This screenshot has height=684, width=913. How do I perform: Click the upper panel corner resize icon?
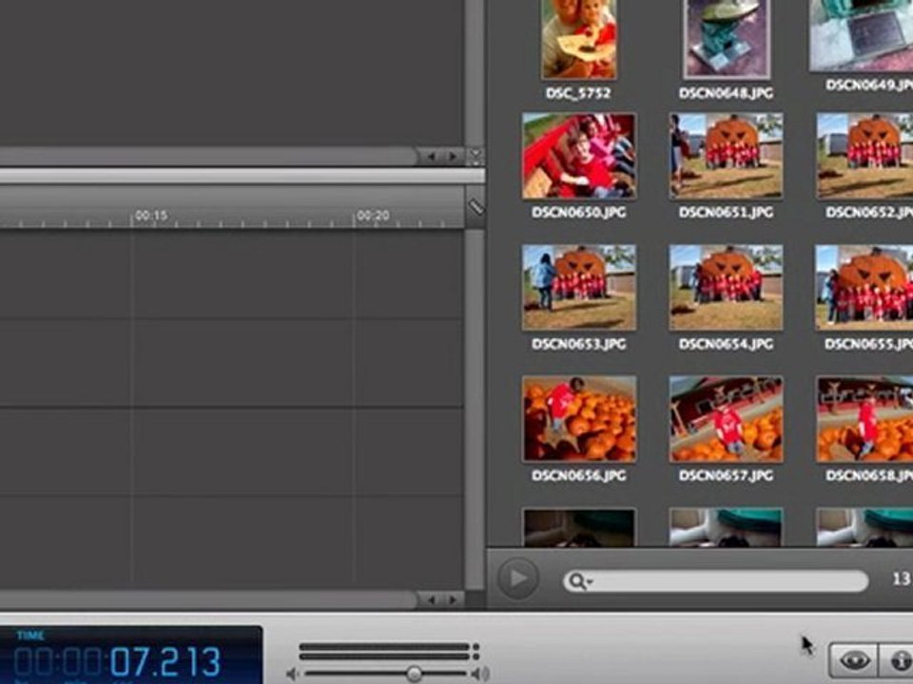tap(476, 156)
